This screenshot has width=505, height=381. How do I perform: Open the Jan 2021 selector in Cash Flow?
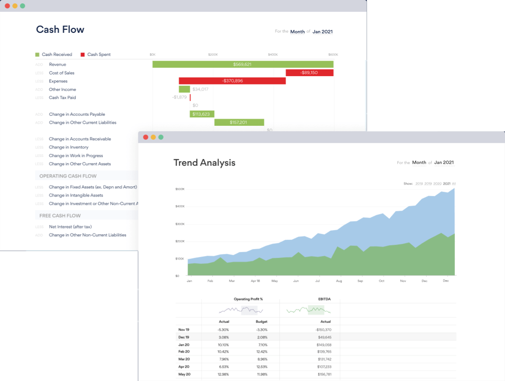(x=322, y=32)
